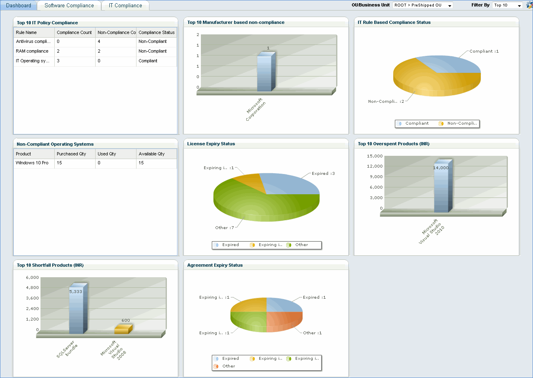Viewport: 533px width, 378px height.
Task: Switch to the IT Compliance tab
Action: pyautogui.click(x=126, y=5)
